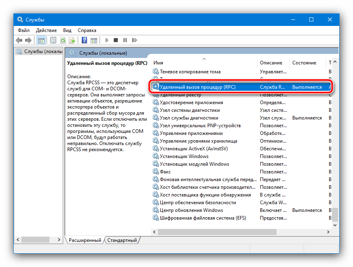
Task: Toggle the console tree show/hide icon
Action: coord(41,41)
